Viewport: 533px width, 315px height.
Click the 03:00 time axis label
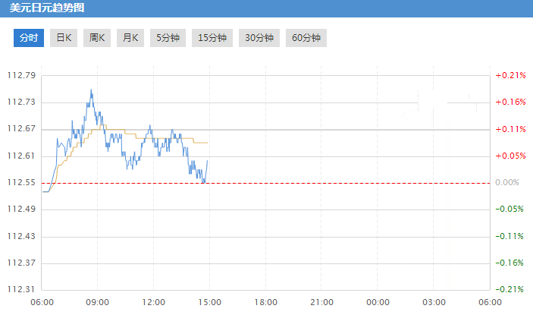pyautogui.click(x=434, y=302)
